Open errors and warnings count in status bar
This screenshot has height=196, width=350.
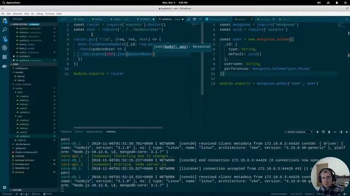pyautogui.click(x=25, y=194)
